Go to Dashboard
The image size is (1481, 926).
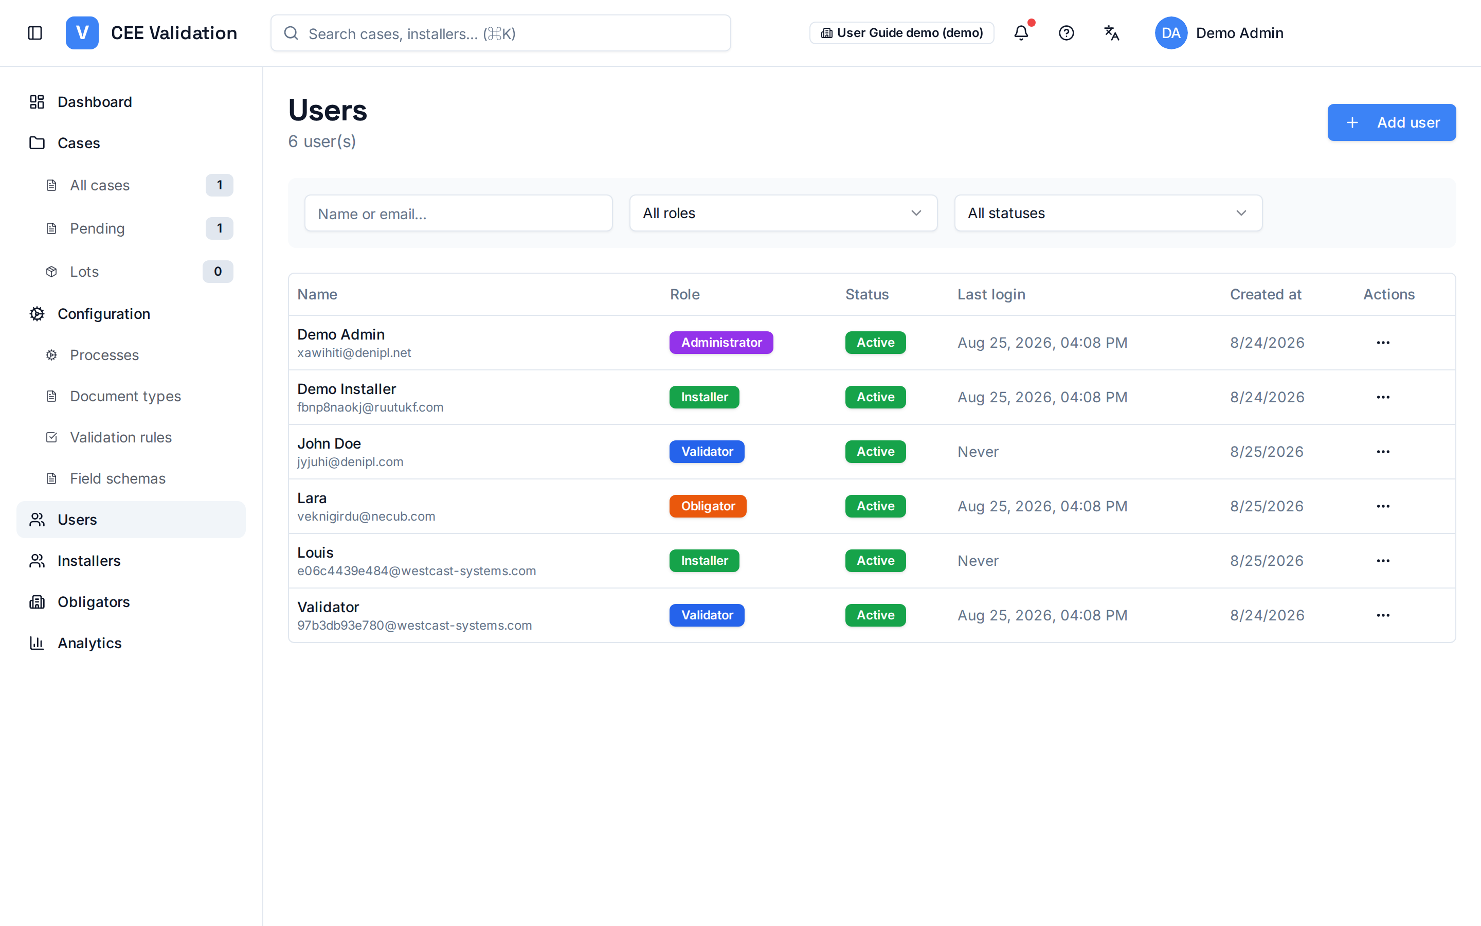point(131,102)
